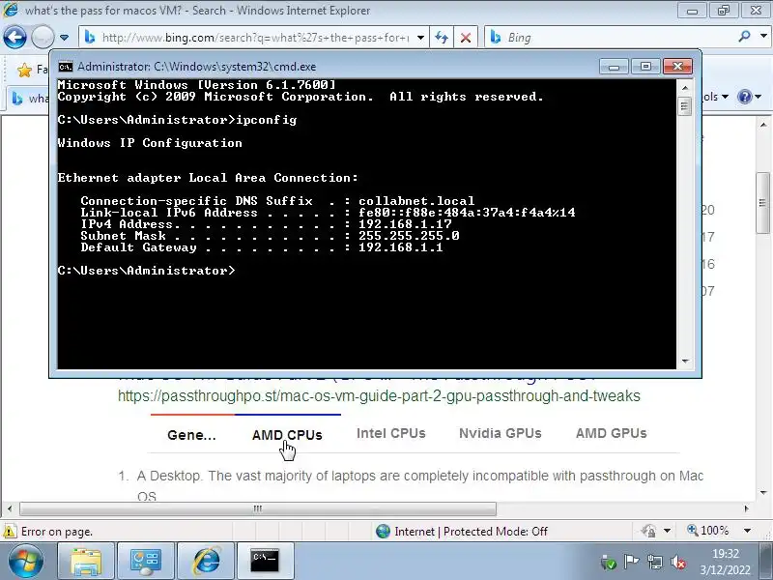The height and width of the screenshot is (580, 773).
Task: Minimize the cmd.exe window
Action: (614, 67)
